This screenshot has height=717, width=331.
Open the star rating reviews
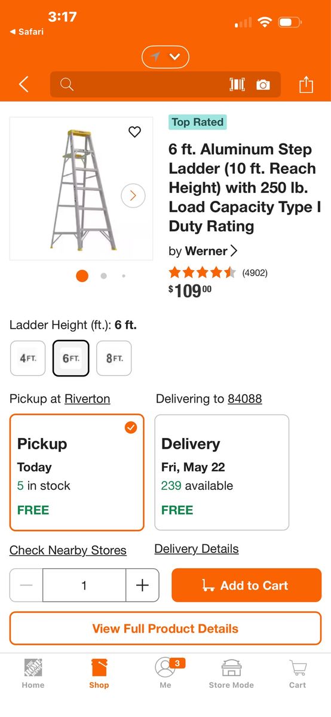click(x=202, y=273)
